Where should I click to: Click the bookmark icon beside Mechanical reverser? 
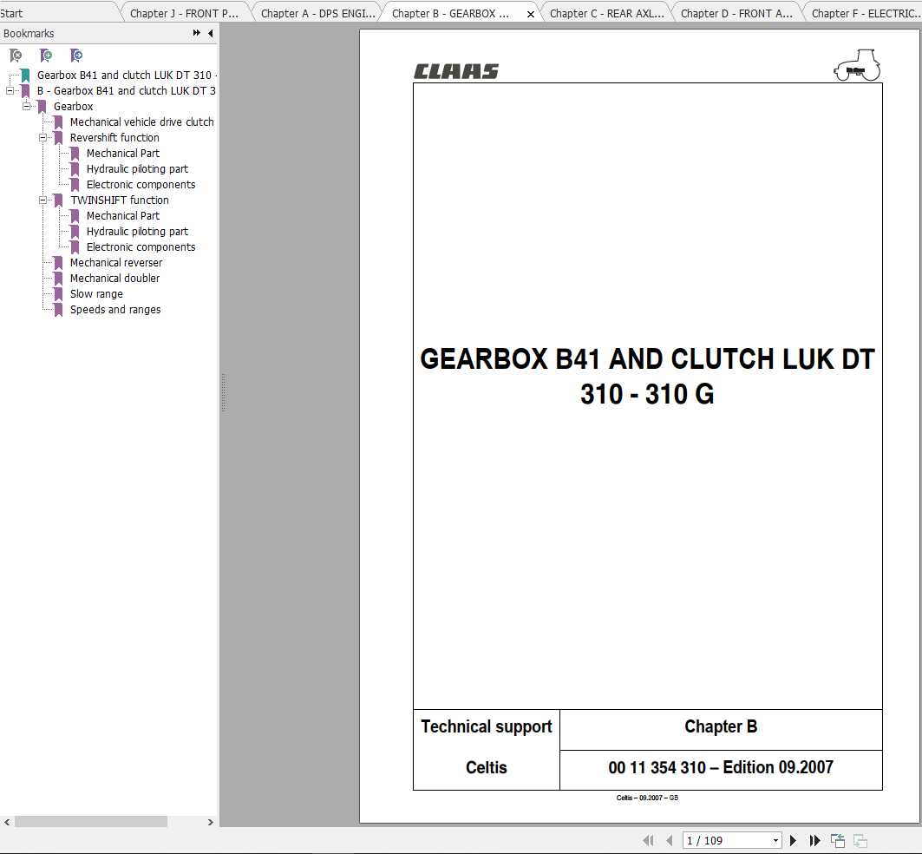[58, 263]
